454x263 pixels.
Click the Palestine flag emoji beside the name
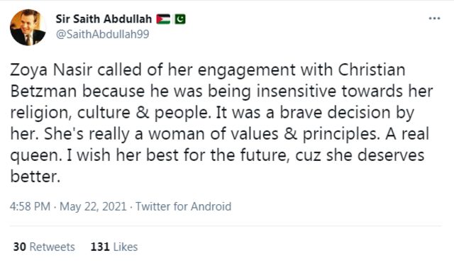[163, 19]
